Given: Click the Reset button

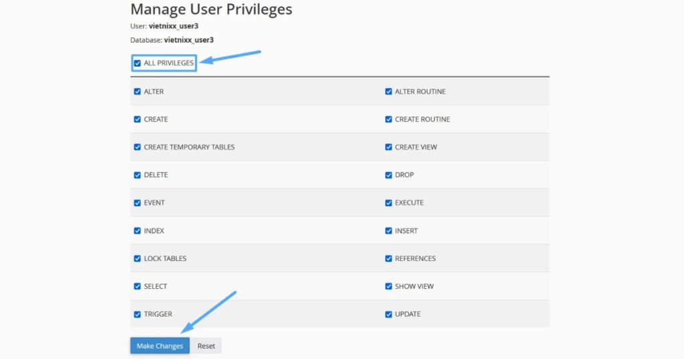Looking at the screenshot, I should (x=206, y=346).
